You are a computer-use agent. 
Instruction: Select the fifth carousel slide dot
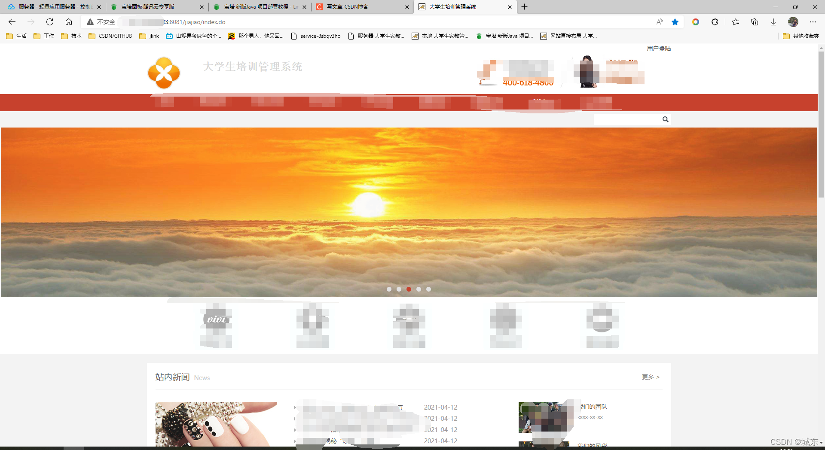tap(428, 289)
